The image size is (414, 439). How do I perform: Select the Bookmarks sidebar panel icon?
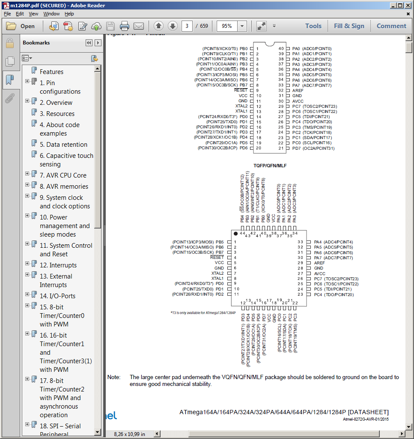(x=10, y=80)
